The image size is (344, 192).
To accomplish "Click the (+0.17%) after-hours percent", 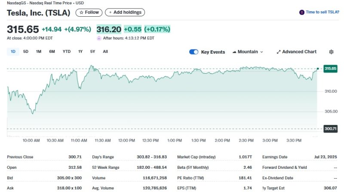I will pyautogui.click(x=157, y=29).
